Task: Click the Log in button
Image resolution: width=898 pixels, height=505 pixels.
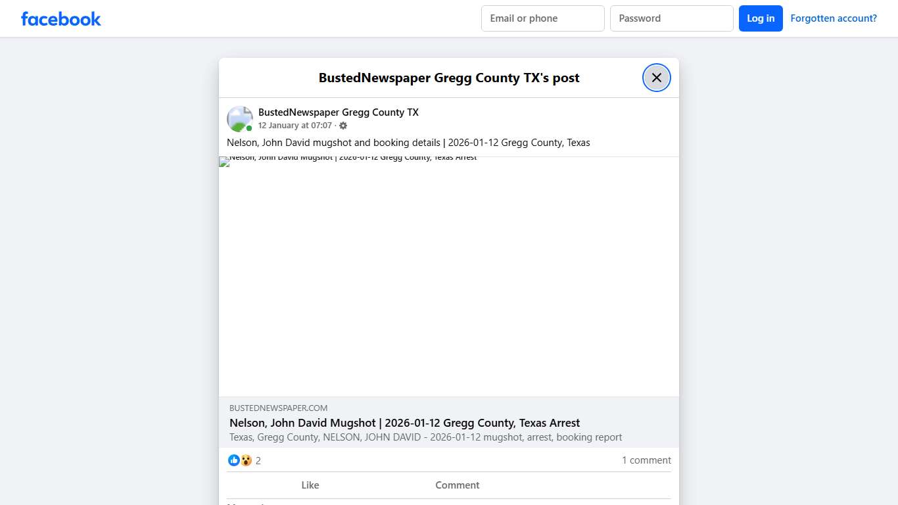Action: (x=761, y=18)
